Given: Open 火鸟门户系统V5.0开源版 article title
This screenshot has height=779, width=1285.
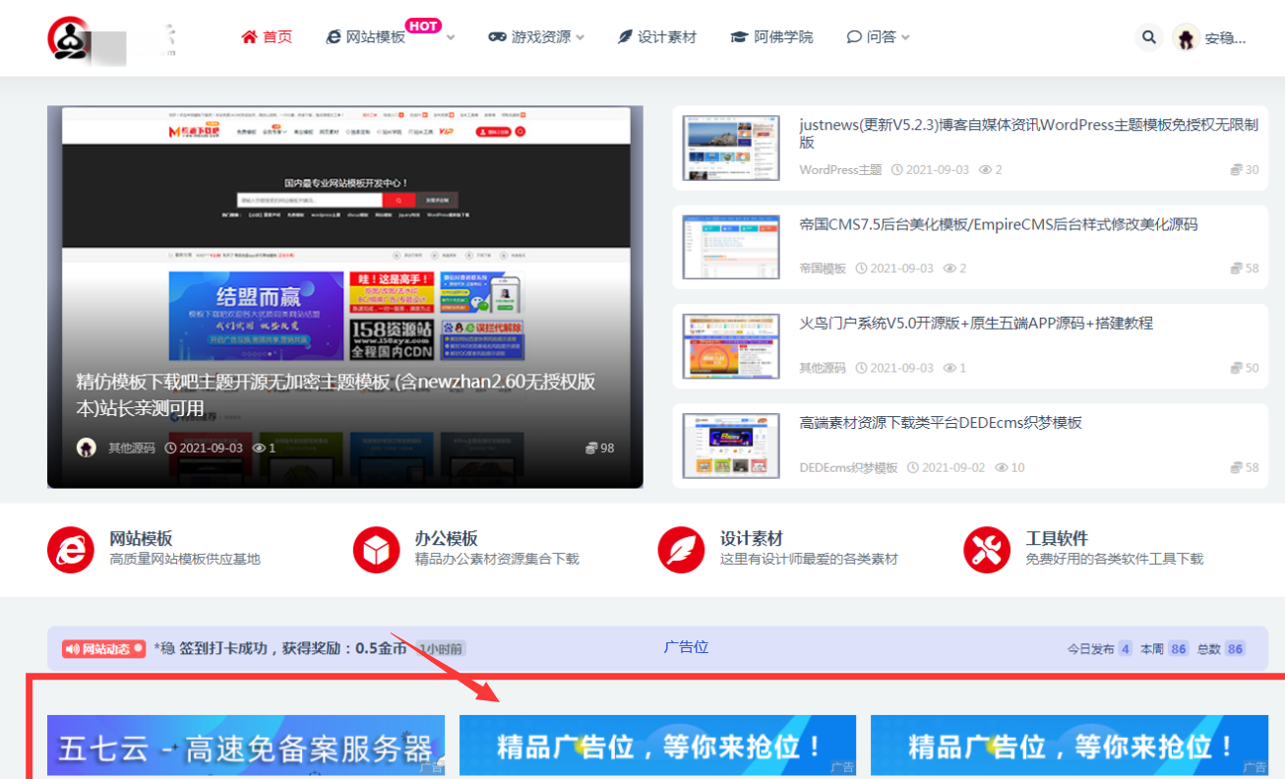Looking at the screenshot, I should pyautogui.click(x=976, y=323).
